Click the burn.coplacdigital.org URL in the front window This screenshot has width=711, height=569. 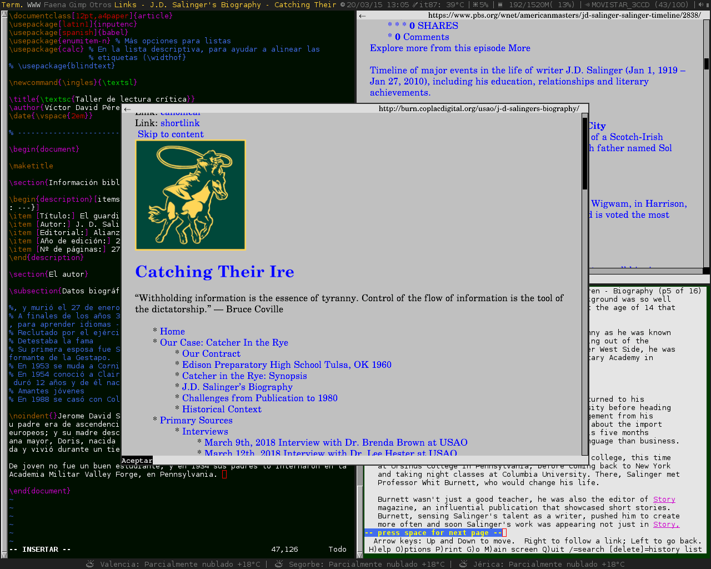coord(479,109)
